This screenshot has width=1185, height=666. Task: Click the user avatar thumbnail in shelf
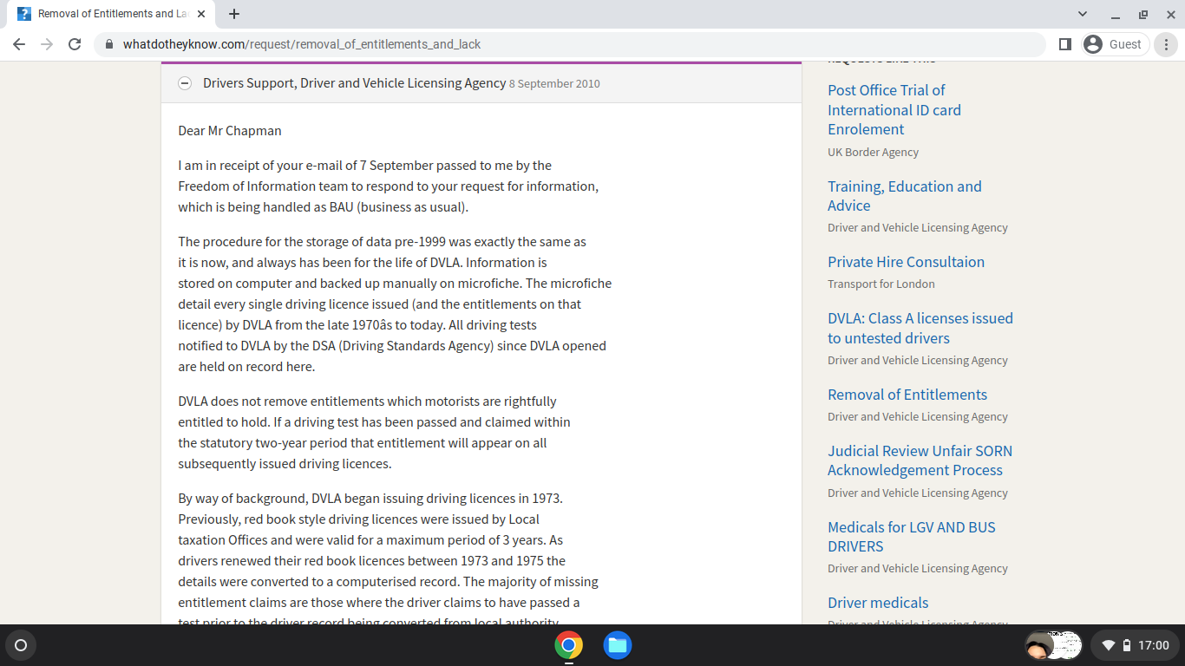[1039, 645]
